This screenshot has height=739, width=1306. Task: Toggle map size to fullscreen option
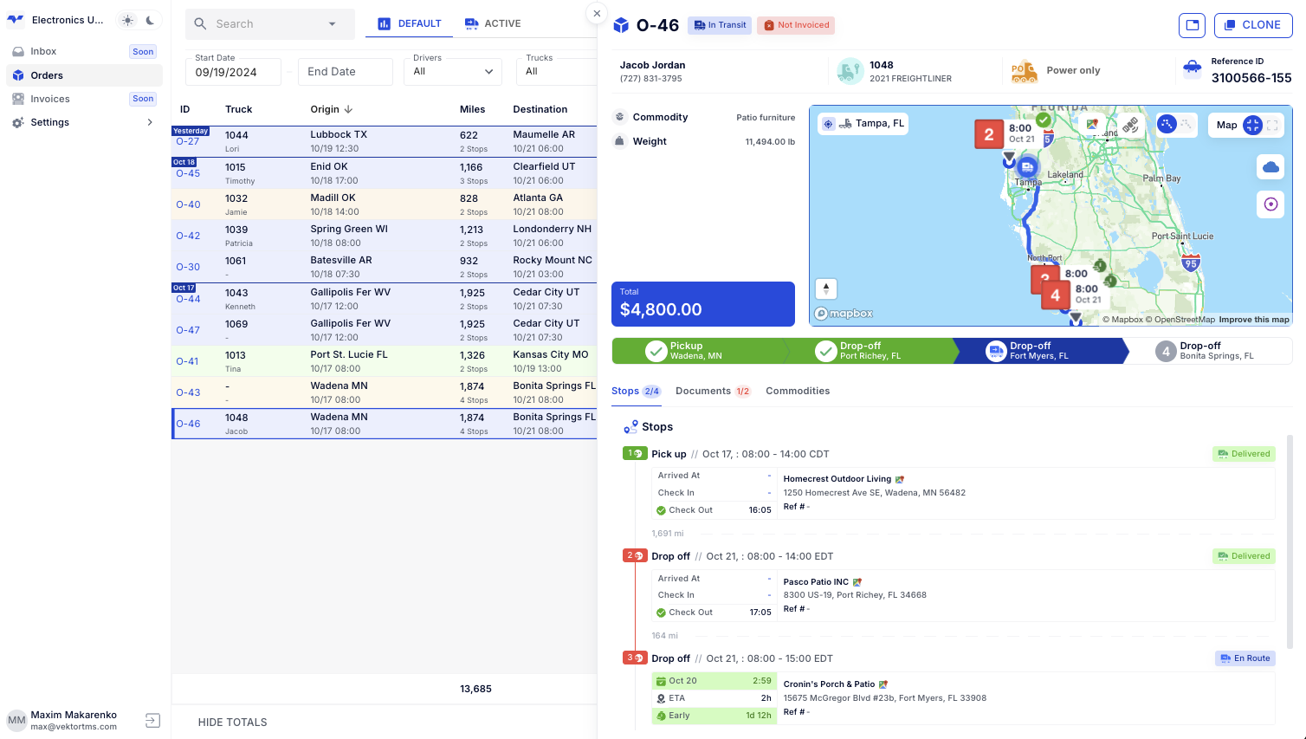1272,125
